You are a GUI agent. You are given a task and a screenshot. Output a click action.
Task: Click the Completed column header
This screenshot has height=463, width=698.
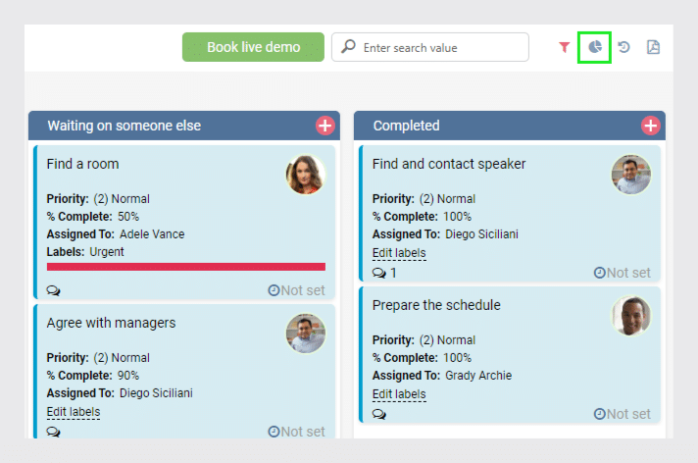tap(407, 126)
